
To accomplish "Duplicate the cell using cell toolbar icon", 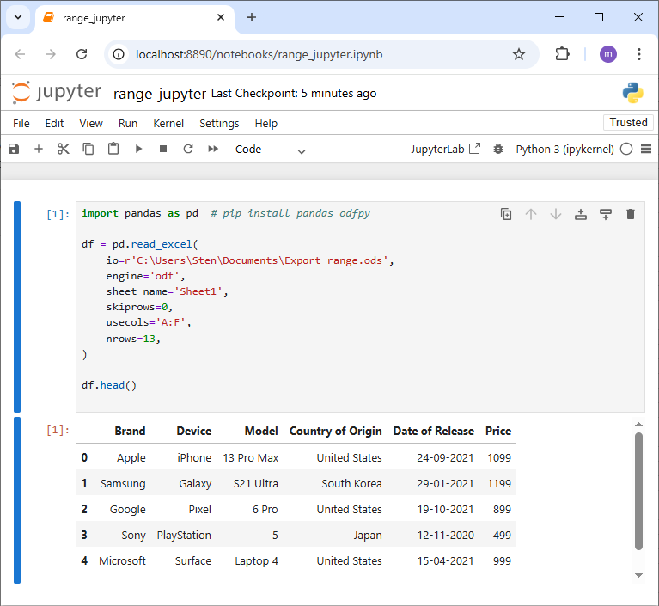I will (506, 214).
